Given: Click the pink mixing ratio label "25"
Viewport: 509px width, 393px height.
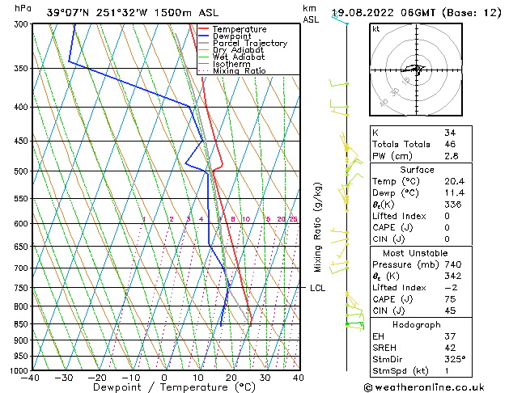Looking at the screenshot, I should (293, 219).
